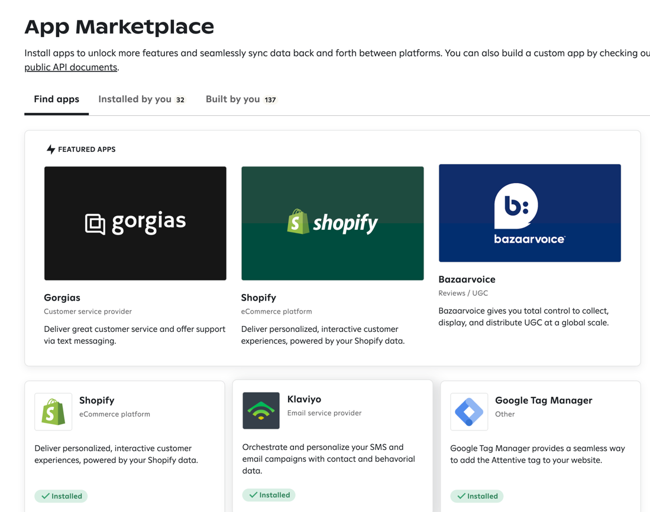Click the Shopify bag icon in app list
The width and height of the screenshot is (650, 512).
point(53,412)
